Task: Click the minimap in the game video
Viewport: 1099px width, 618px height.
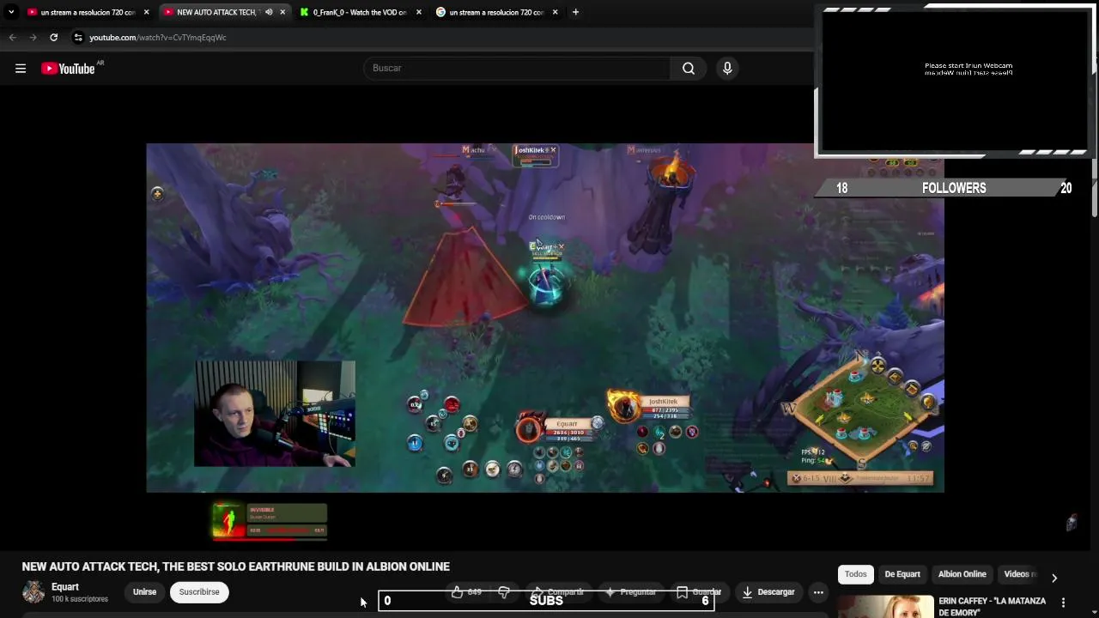Action: pyautogui.click(x=861, y=410)
